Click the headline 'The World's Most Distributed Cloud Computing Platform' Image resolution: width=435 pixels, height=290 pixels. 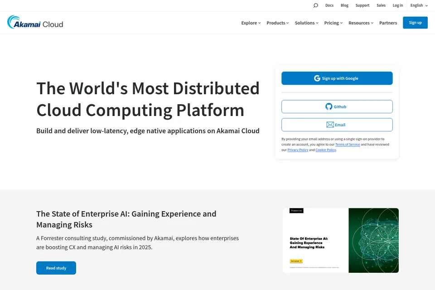pyautogui.click(x=148, y=99)
